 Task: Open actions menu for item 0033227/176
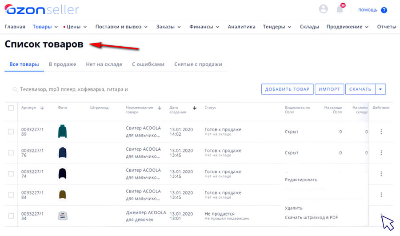click(x=381, y=152)
